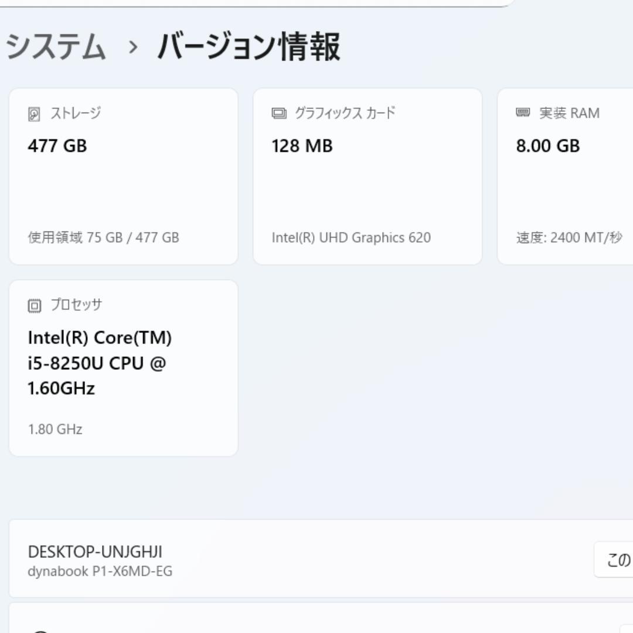Click the 使用領域 75 GB / 477 GB usage text
This screenshot has height=633, width=633.
103,238
